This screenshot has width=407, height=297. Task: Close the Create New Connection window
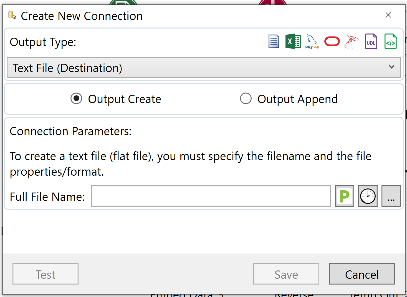(388, 15)
